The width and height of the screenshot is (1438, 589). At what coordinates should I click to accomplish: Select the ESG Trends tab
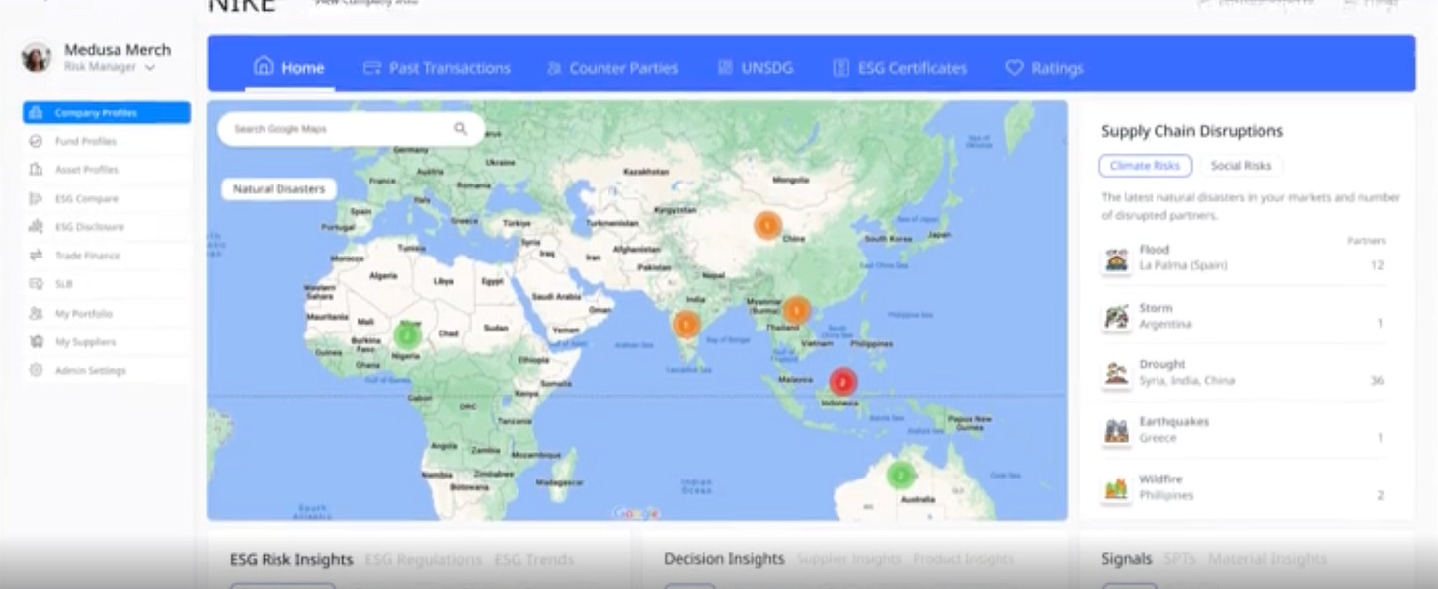534,559
